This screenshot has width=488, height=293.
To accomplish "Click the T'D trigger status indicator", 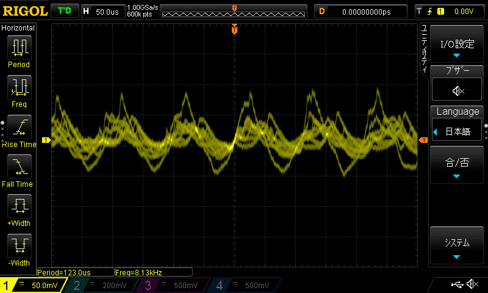I will click(x=65, y=11).
